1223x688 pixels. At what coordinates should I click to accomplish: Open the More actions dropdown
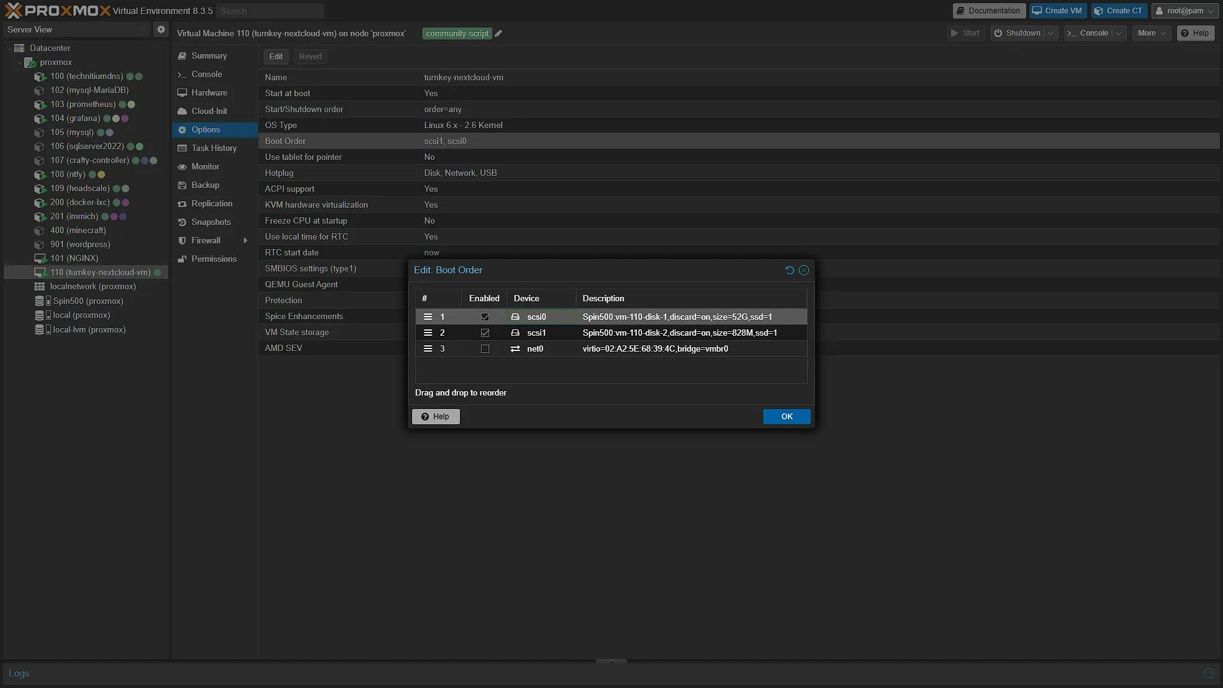tap(1152, 33)
